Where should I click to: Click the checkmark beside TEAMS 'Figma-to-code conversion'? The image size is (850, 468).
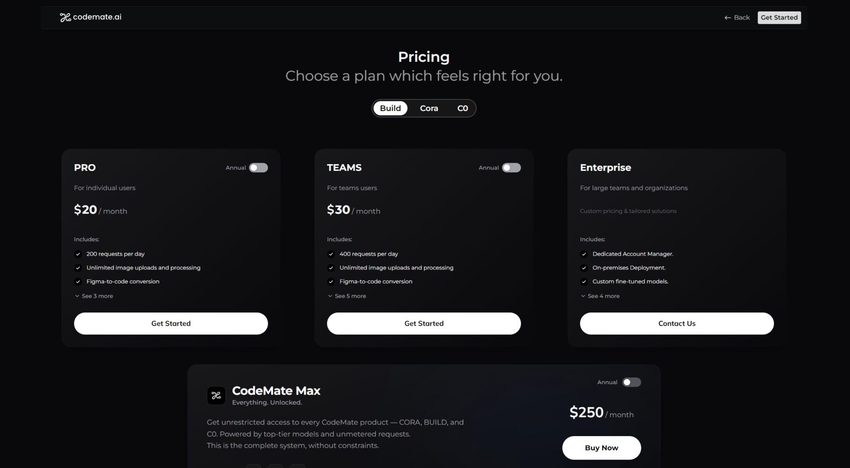(331, 282)
